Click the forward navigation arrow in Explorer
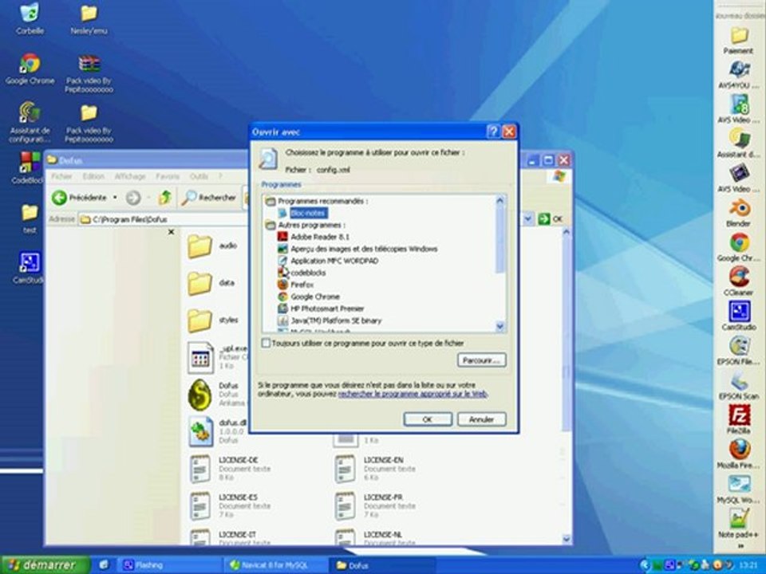 (x=133, y=198)
